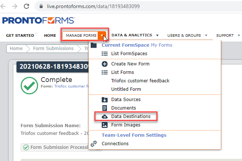The height and width of the screenshot is (161, 242).
Task: Click the Form Submissions breadcrumb
Action: point(53,49)
